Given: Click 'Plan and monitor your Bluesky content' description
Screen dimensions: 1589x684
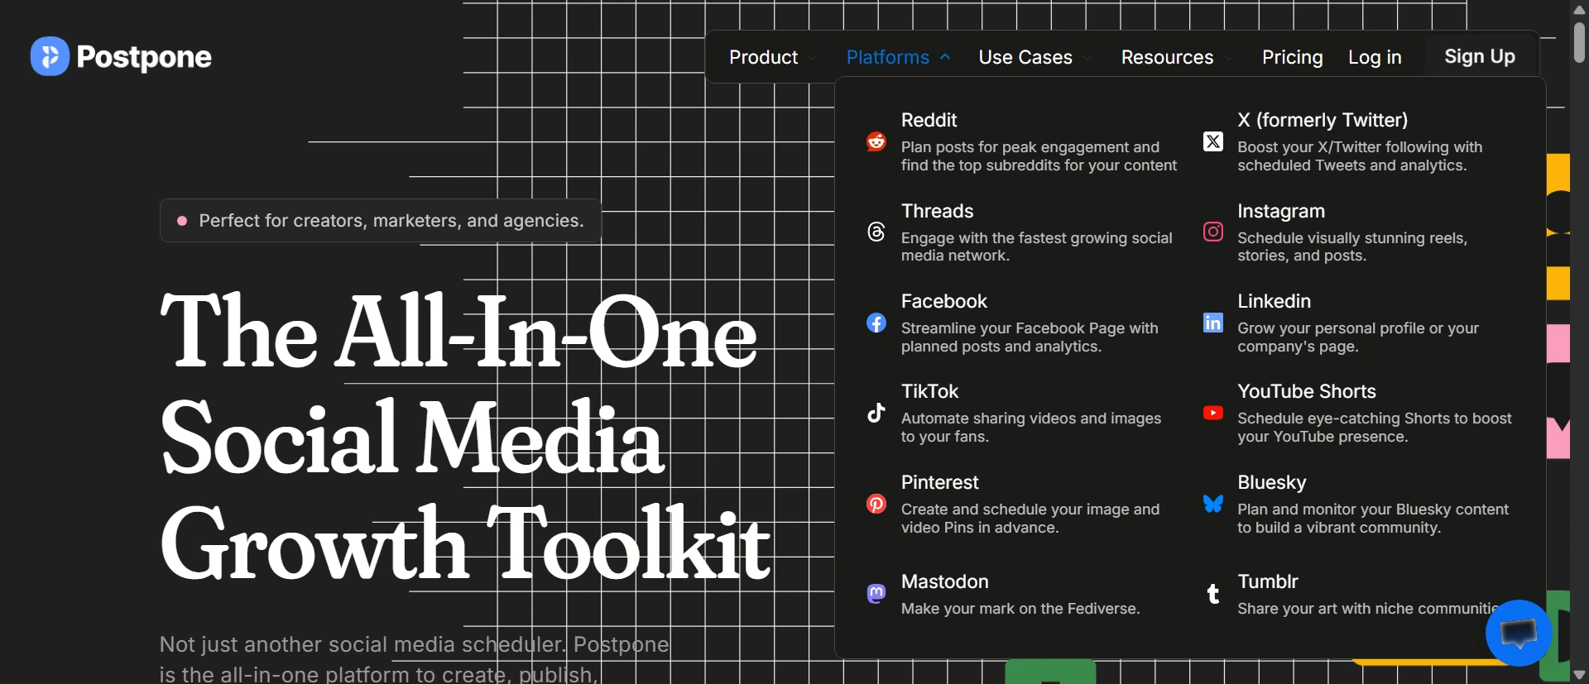Looking at the screenshot, I should [1373, 519].
